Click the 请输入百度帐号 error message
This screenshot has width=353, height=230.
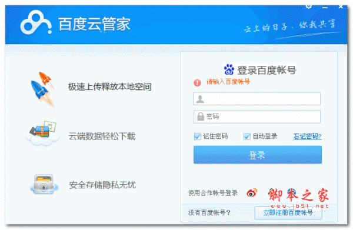tap(228, 81)
